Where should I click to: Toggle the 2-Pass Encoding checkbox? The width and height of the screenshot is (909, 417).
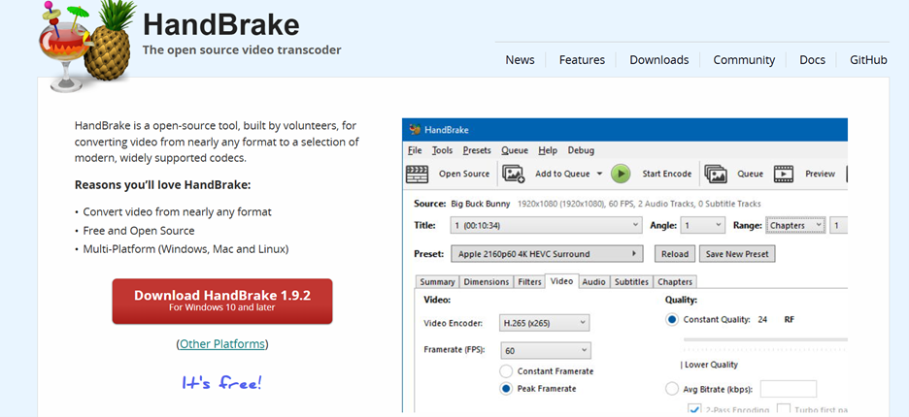[x=694, y=409]
